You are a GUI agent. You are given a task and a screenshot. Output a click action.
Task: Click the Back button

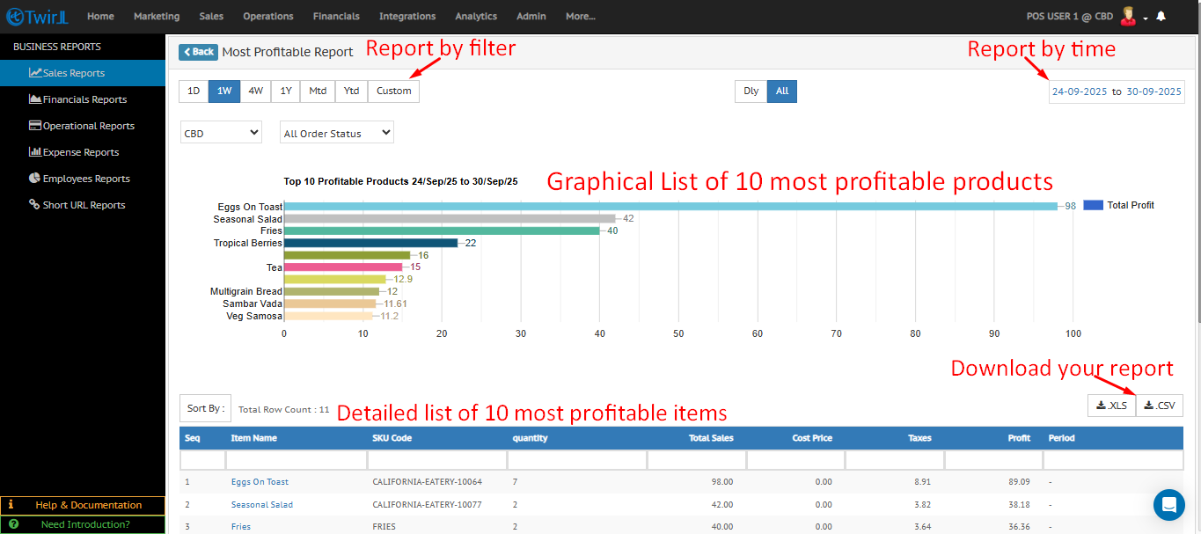[x=198, y=52]
